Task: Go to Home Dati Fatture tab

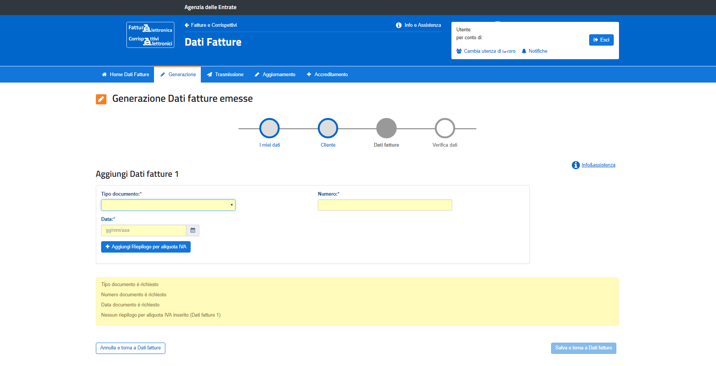Action: pos(126,75)
